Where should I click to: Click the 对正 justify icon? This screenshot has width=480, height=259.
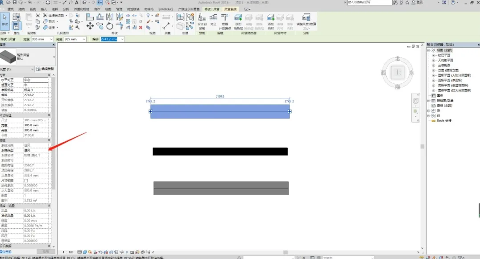coord(213,20)
